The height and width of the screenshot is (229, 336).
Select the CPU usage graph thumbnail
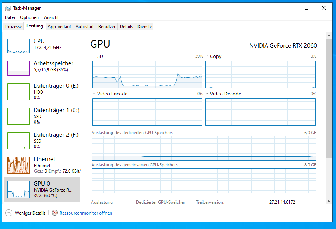point(19,46)
